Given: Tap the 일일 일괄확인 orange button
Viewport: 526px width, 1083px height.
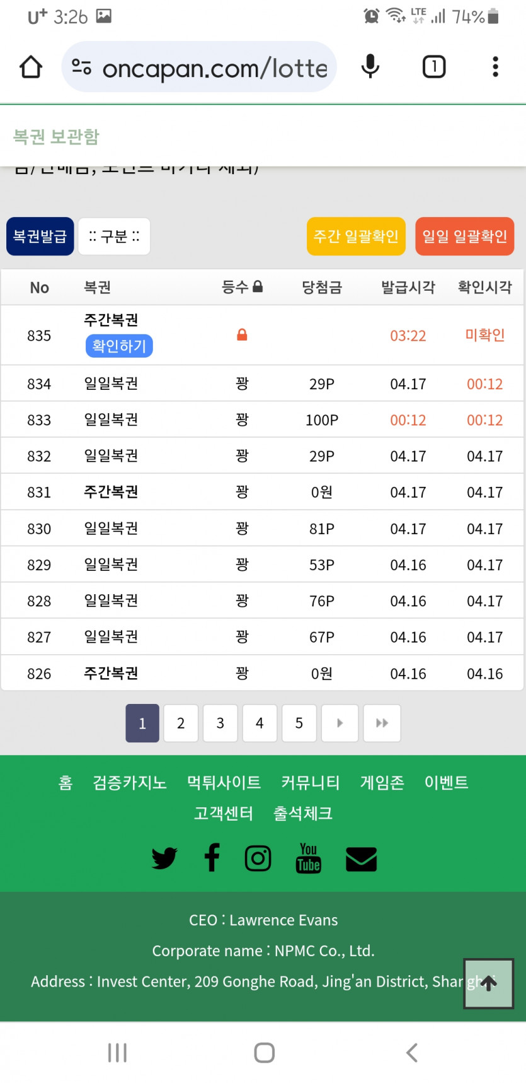Looking at the screenshot, I should coord(464,237).
